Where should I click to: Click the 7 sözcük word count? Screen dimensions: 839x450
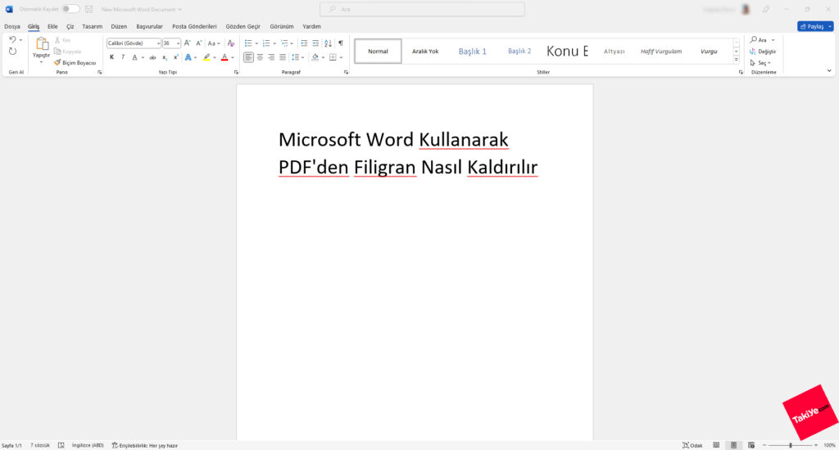(40, 445)
